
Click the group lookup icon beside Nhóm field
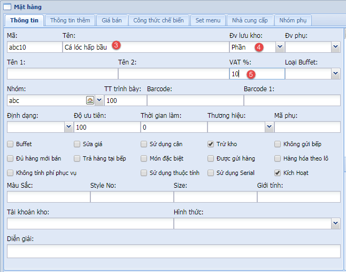click(90, 100)
